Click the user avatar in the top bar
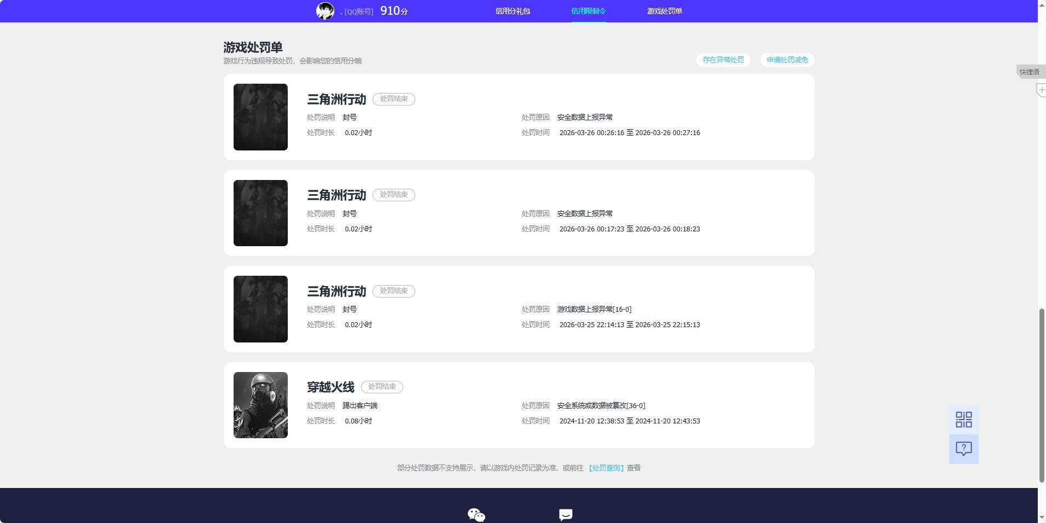The image size is (1046, 523). [x=325, y=11]
